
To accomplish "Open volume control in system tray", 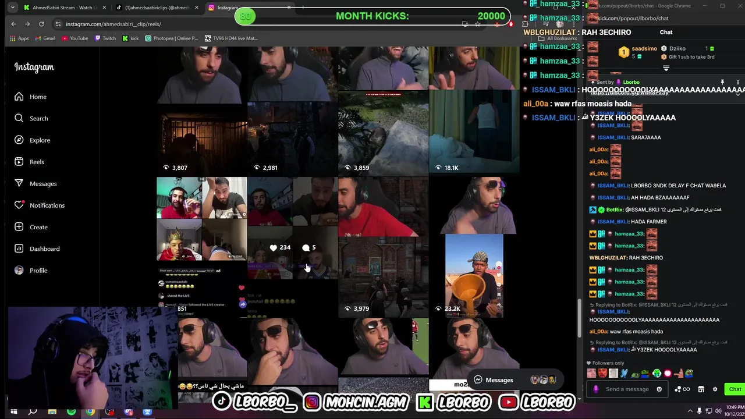I will (718, 411).
